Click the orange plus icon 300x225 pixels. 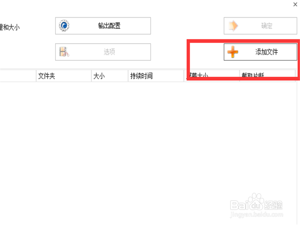(232, 52)
